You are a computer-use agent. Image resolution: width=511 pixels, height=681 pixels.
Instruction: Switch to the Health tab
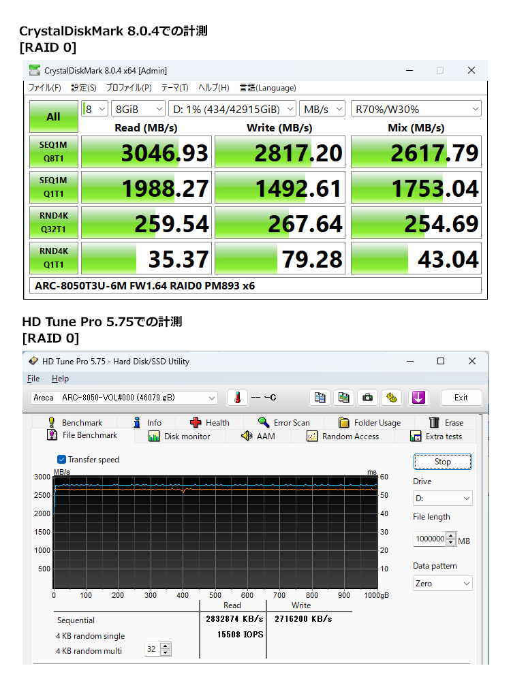[210, 422]
